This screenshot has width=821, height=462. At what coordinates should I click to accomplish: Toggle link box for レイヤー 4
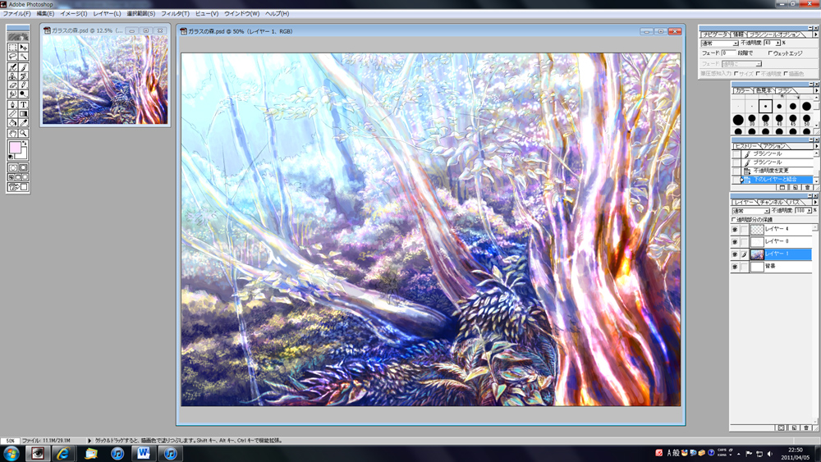[744, 230]
